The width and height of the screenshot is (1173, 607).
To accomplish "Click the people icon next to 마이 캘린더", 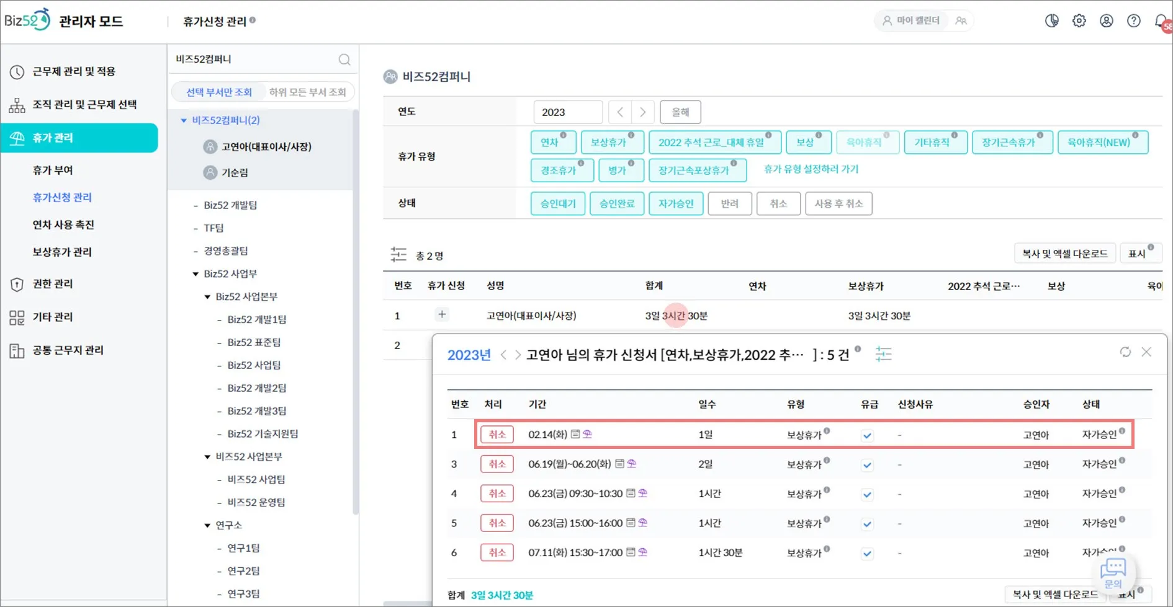I will coord(961,20).
